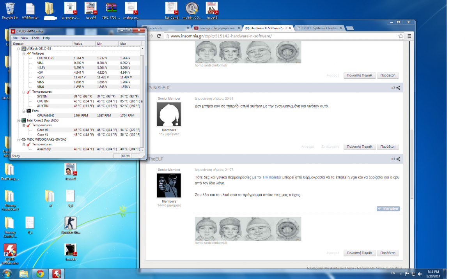Open the PuNiShErR username link
The image size is (468, 279).
(159, 88)
